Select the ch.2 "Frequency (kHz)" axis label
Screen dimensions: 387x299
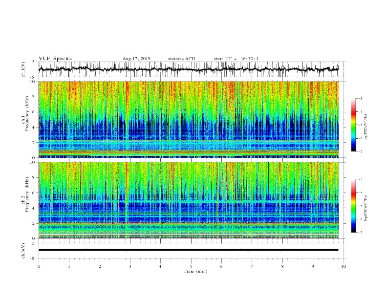[27, 194]
